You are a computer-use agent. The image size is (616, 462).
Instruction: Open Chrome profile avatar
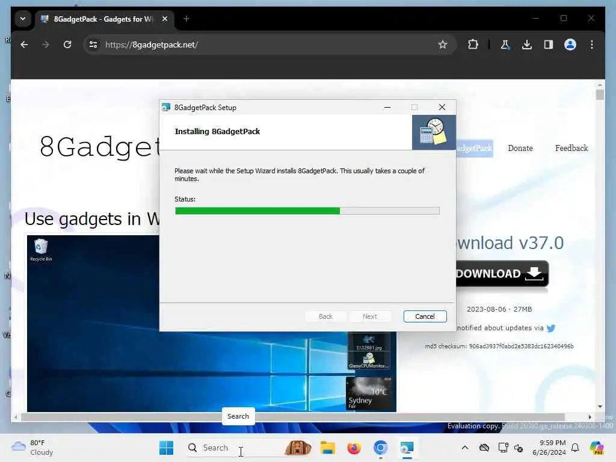570,45
